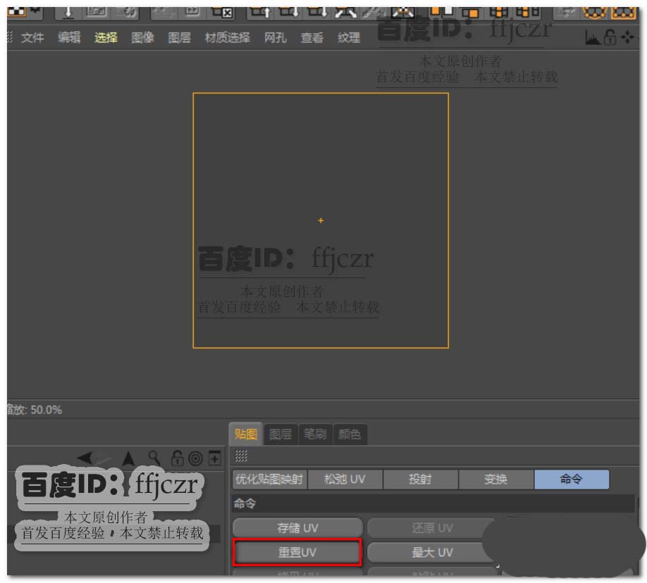Image resolution: width=647 pixels, height=583 pixels.
Task: Click the 存储 UV button
Action: [x=297, y=528]
